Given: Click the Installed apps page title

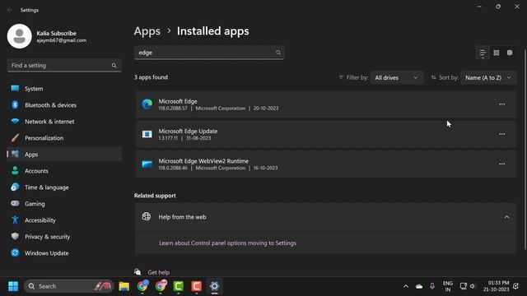Looking at the screenshot, I should (213, 31).
